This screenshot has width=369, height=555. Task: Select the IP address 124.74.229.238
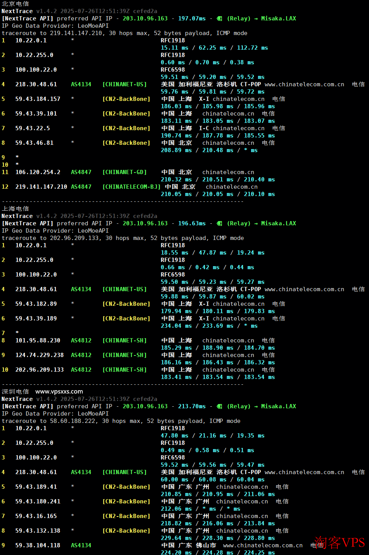pos(39,355)
